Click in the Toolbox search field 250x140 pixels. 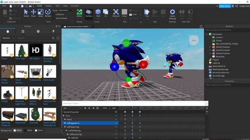point(34,38)
